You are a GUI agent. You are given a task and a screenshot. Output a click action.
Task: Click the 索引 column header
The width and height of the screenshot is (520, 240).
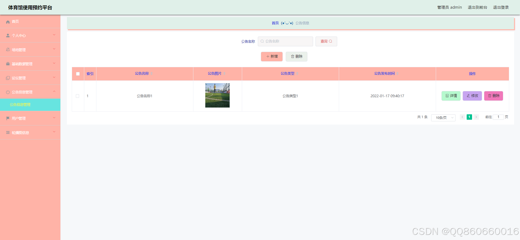90,74
